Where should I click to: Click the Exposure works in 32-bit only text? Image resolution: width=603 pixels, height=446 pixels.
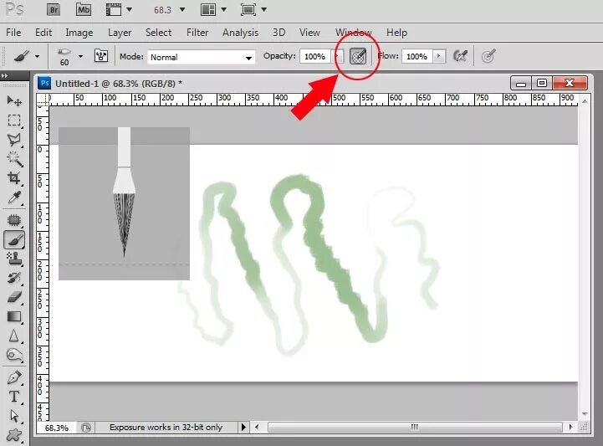(x=166, y=428)
